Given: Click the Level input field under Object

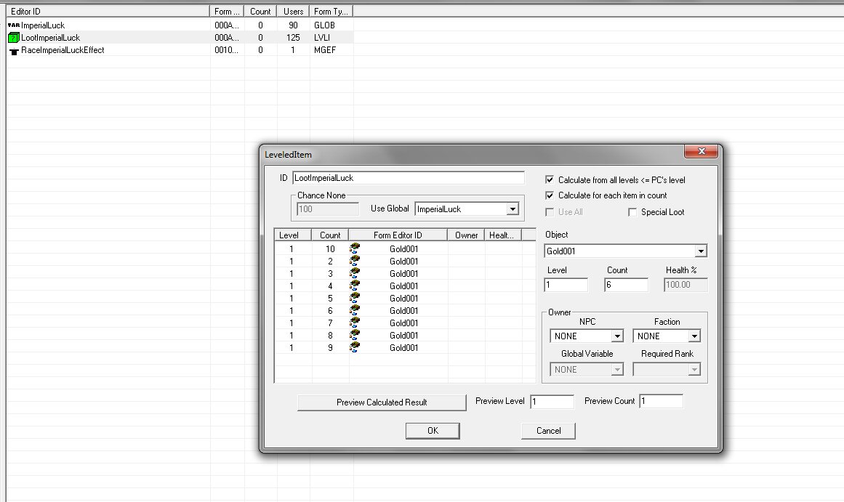Looking at the screenshot, I should pyautogui.click(x=566, y=285).
